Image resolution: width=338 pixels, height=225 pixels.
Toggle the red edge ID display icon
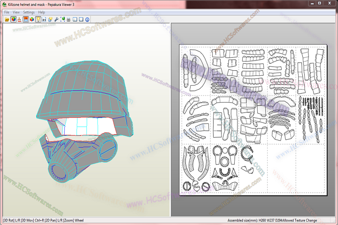coord(26,20)
